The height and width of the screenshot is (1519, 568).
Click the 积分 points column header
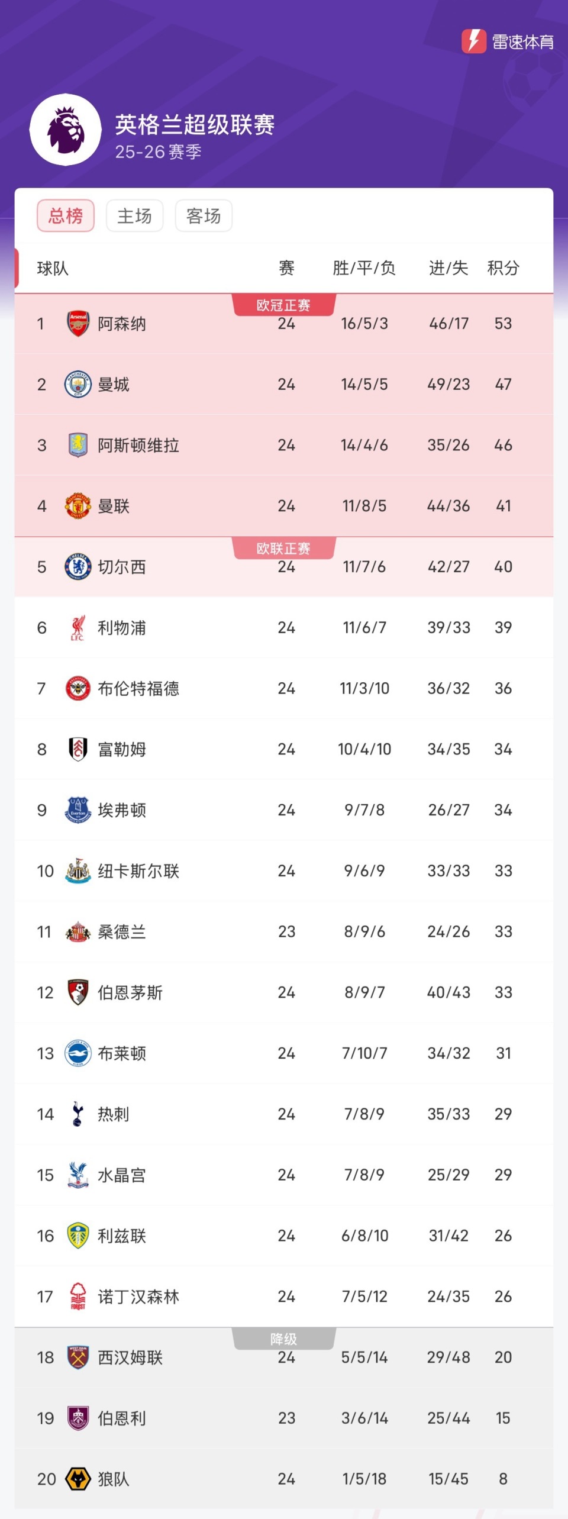point(503,268)
